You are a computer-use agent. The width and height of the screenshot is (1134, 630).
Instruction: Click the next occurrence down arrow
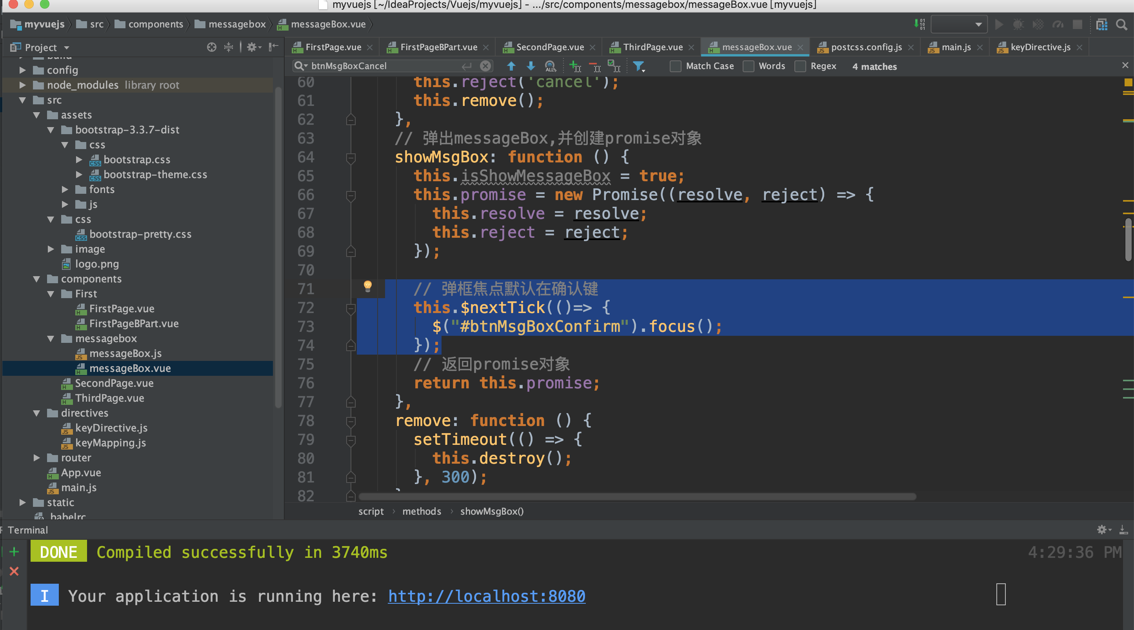click(x=531, y=66)
